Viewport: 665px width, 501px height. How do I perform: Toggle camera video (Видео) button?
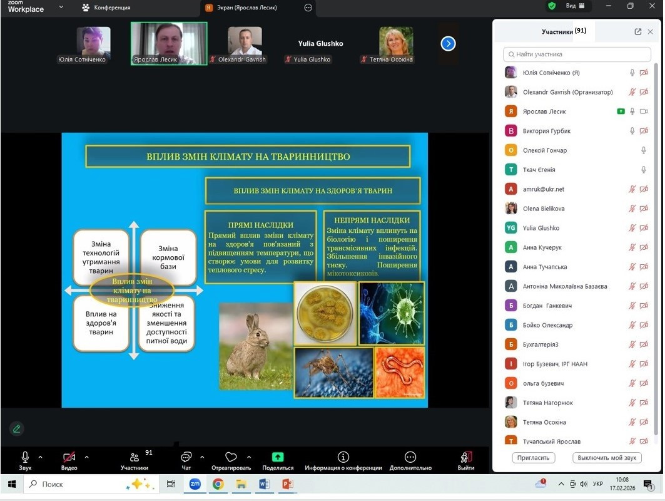(69, 457)
